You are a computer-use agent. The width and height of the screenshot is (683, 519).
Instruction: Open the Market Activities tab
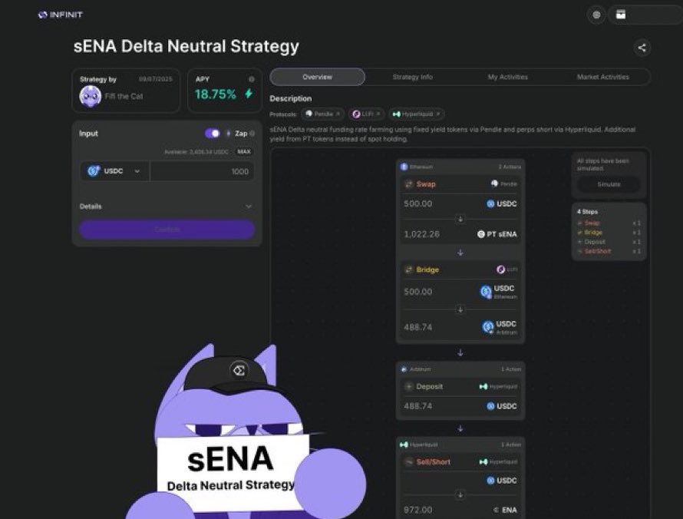(603, 77)
